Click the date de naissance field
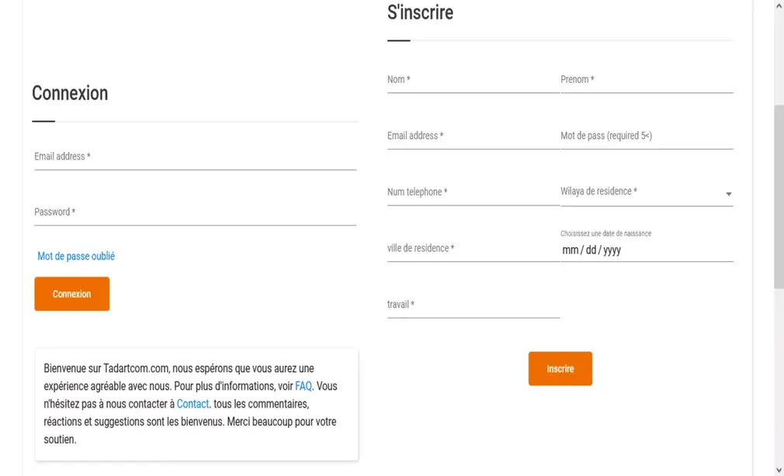784x476 pixels. [646, 250]
